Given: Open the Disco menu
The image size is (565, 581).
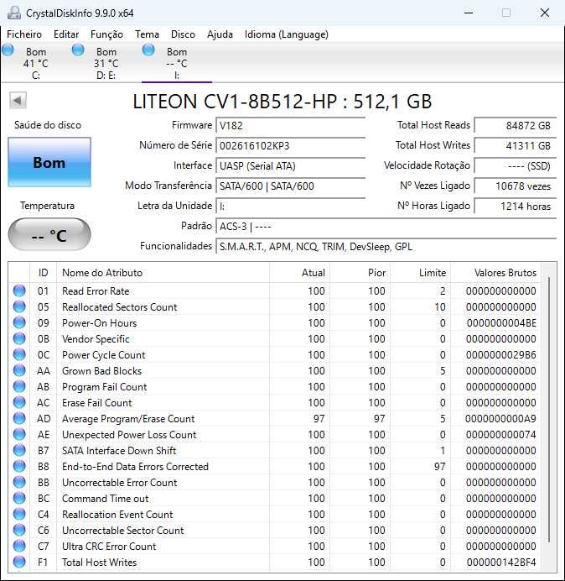Looking at the screenshot, I should [x=183, y=34].
